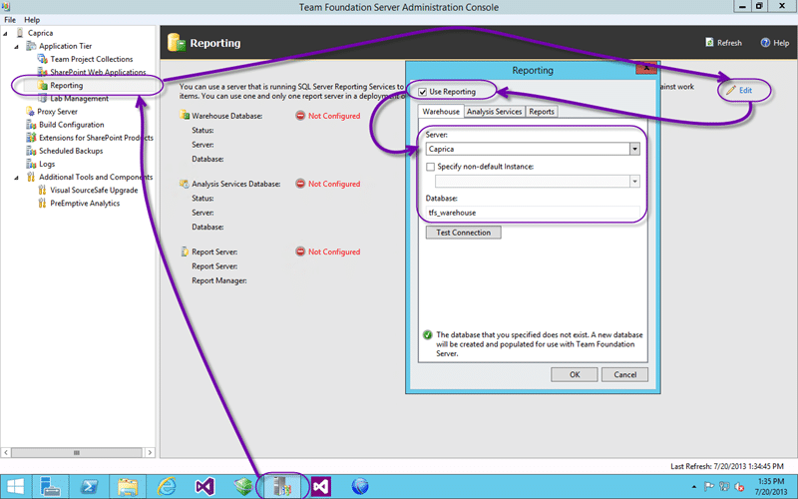Click the PreEmptive Analytics icon
The width and height of the screenshot is (798, 499).
(x=43, y=204)
